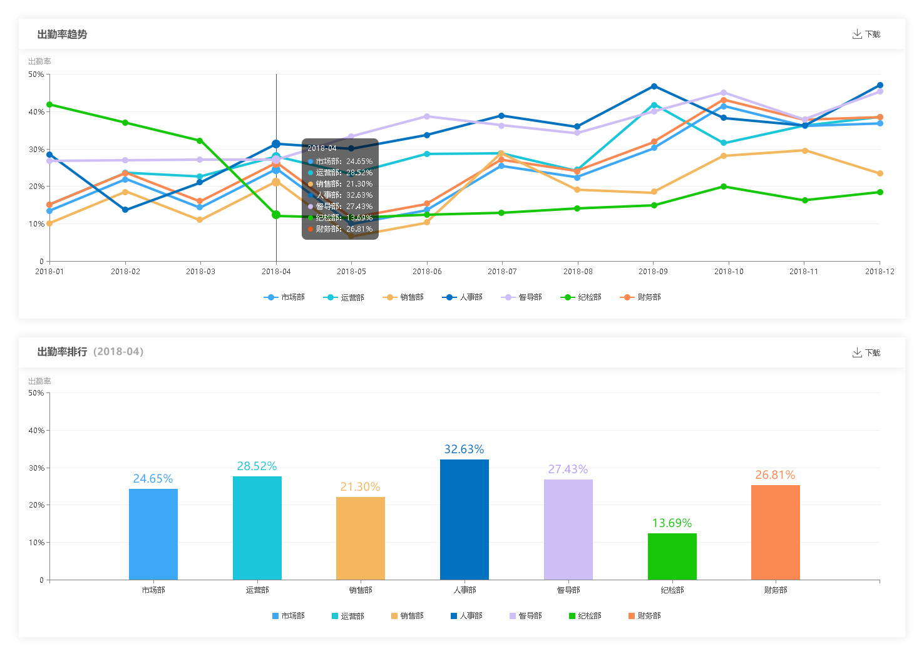Viewport: 924px width, 656px height.
Task: Toggle 市场部 square legend in bar chart
Action: (x=275, y=616)
